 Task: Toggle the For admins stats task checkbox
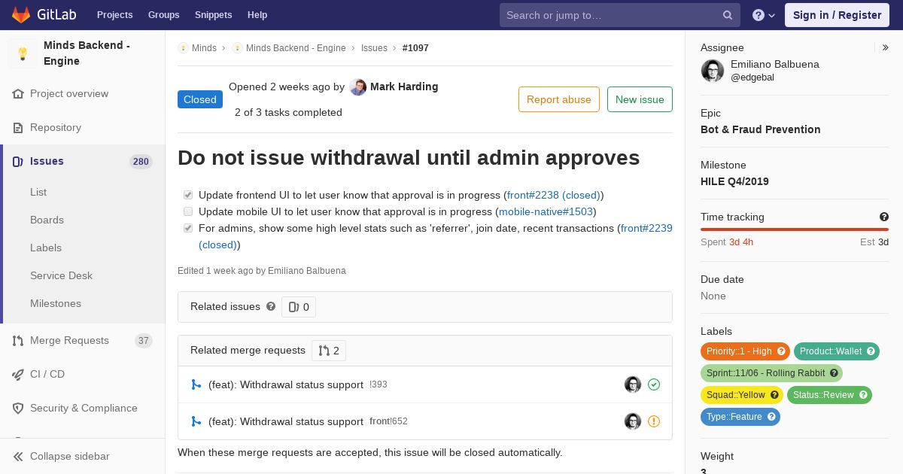tap(188, 228)
